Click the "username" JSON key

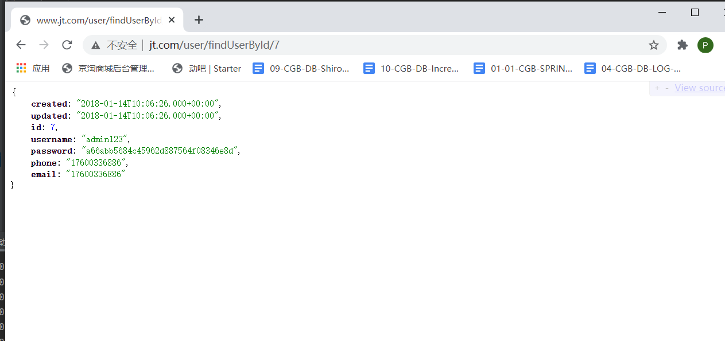(52, 139)
